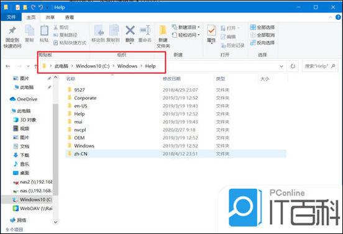Click the Properties (属性) checkmark icon
The width and height of the screenshot is (343, 234).
coord(211,30)
